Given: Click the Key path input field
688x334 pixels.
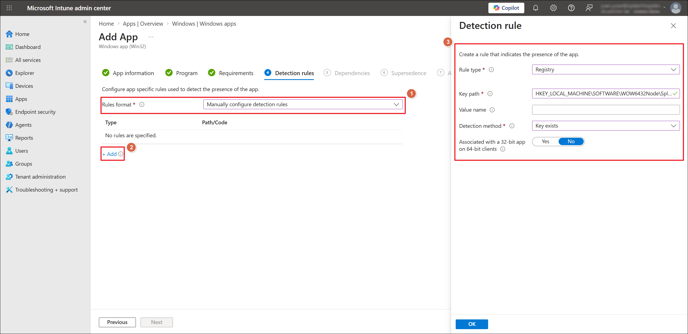Looking at the screenshot, I should [x=606, y=93].
